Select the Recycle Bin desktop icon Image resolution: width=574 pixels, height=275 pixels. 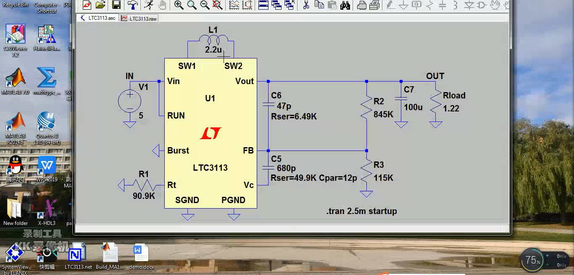[x=16, y=5]
